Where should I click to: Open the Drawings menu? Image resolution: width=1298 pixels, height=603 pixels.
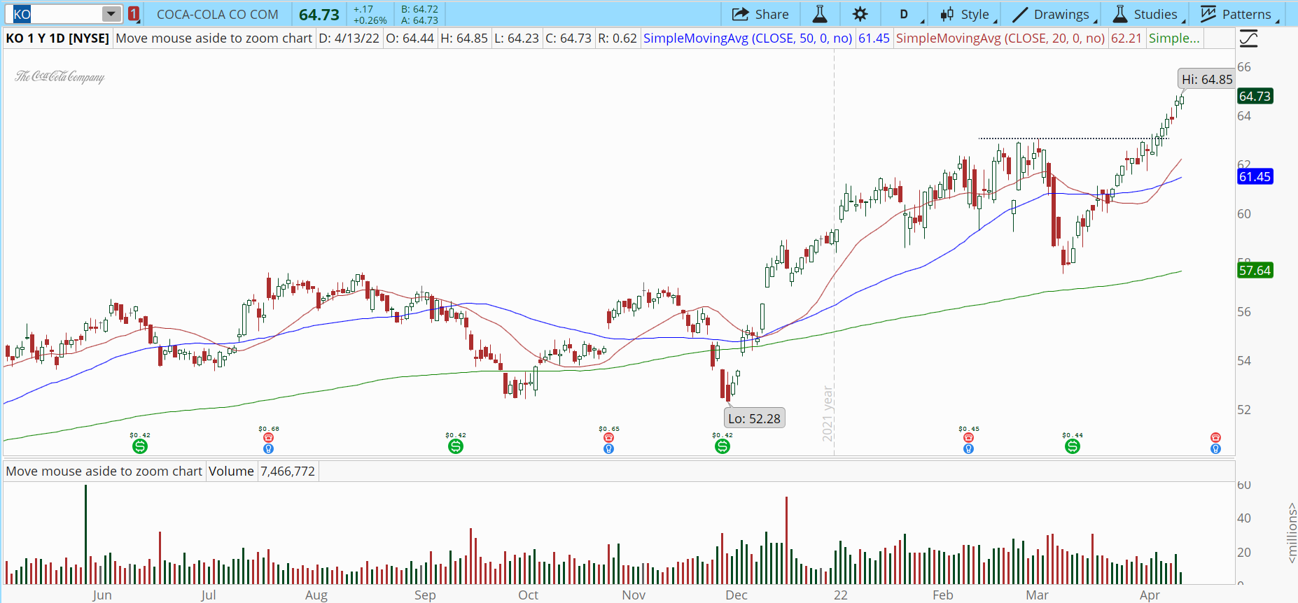pos(1054,14)
